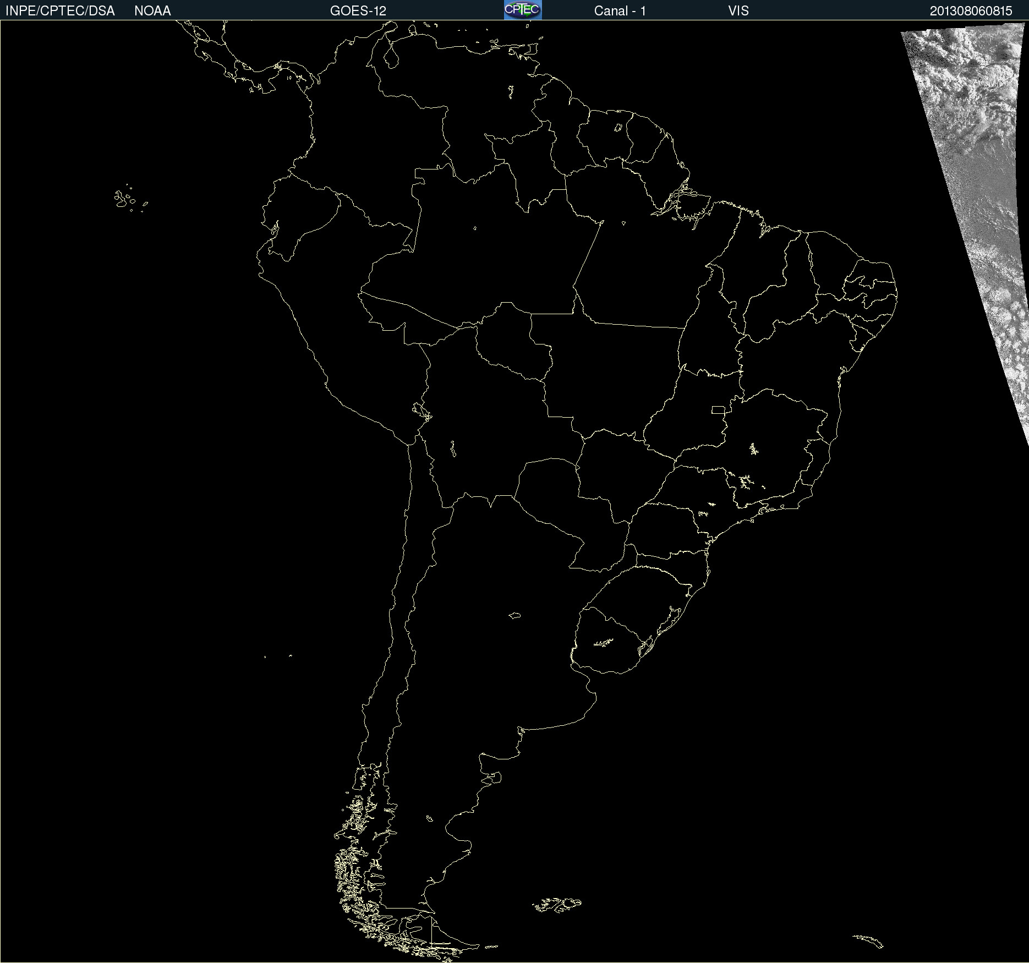The width and height of the screenshot is (1029, 963).
Task: Click the CPTEC logo in header
Action: (x=523, y=10)
